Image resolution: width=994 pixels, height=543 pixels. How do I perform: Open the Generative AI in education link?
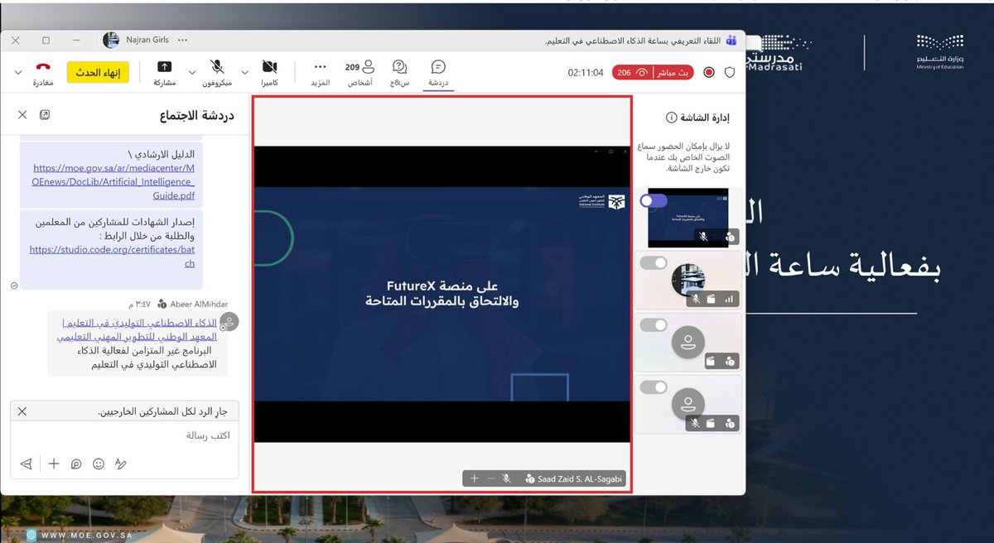[139, 329]
